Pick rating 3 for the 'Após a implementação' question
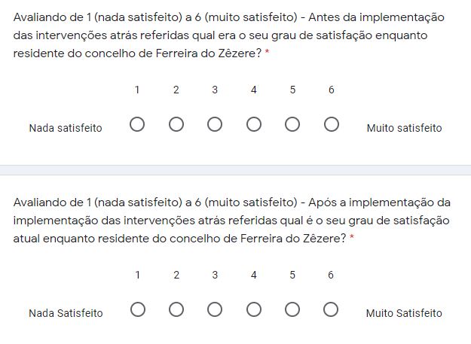The image size is (471, 344). pyautogui.click(x=215, y=309)
